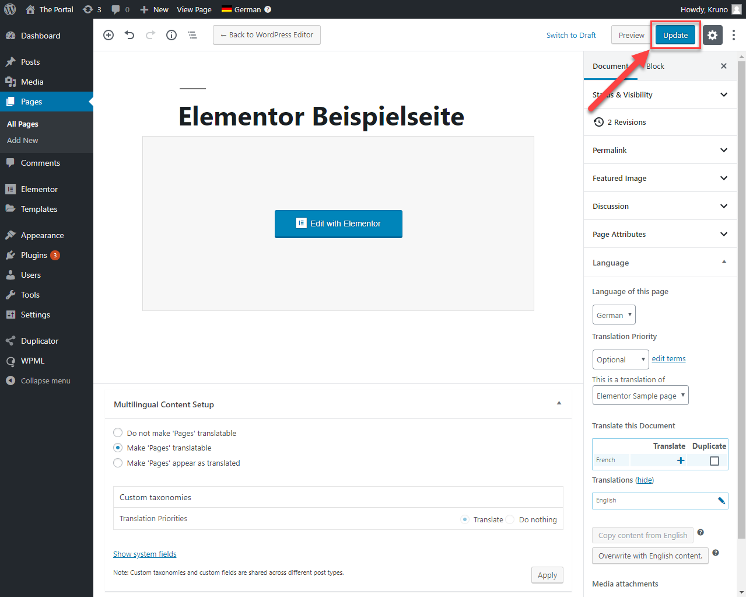Image resolution: width=746 pixels, height=597 pixels.
Task: Click the Add block plus icon
Action: point(108,35)
